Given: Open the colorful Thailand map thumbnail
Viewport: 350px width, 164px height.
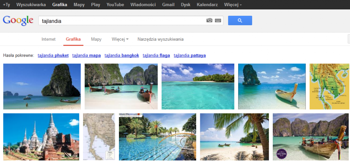Looking at the screenshot, I should point(329,86).
